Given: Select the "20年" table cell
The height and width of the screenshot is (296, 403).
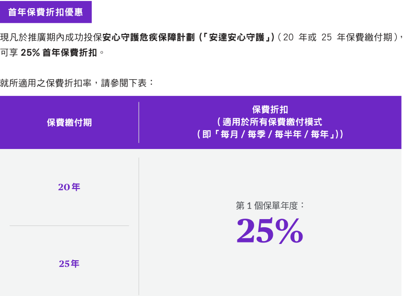Looking at the screenshot, I should pos(69,187).
